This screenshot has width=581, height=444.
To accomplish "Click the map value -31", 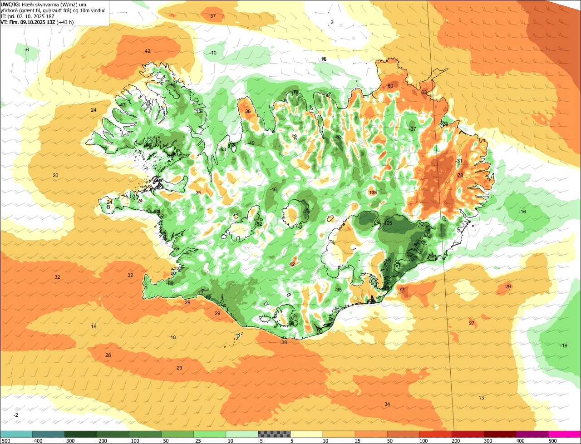I will [458, 161].
